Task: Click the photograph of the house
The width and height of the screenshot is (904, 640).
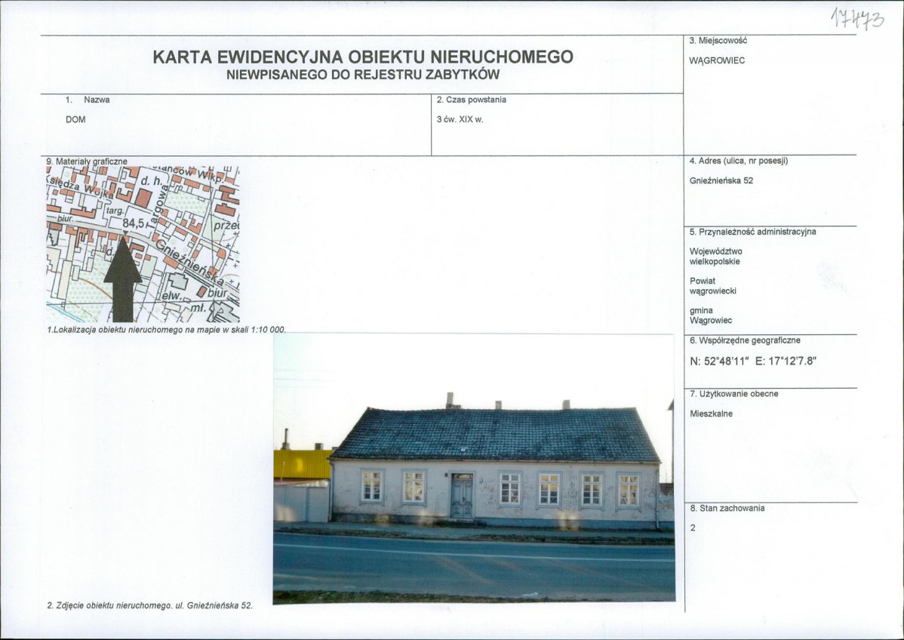Action: click(x=474, y=468)
